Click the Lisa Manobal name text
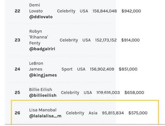Screen dimensions: 165x126 43,110
